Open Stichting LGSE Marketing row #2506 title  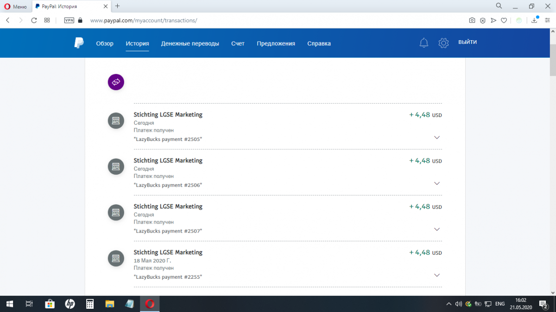[x=168, y=160]
